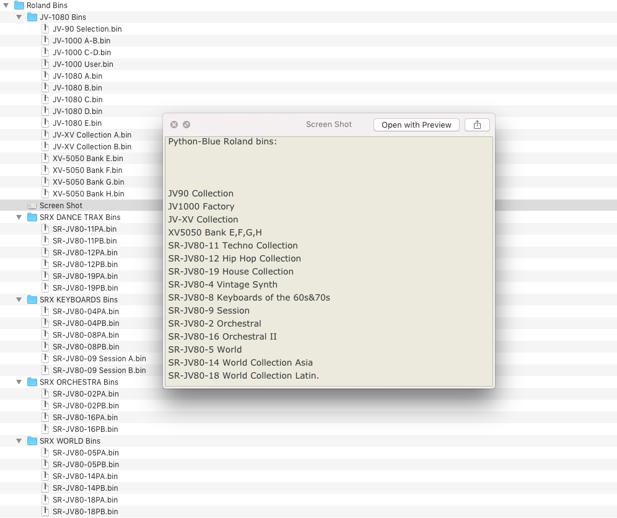The height and width of the screenshot is (518, 617).
Task: Click the Roland Bins folder icon
Action: click(19, 6)
